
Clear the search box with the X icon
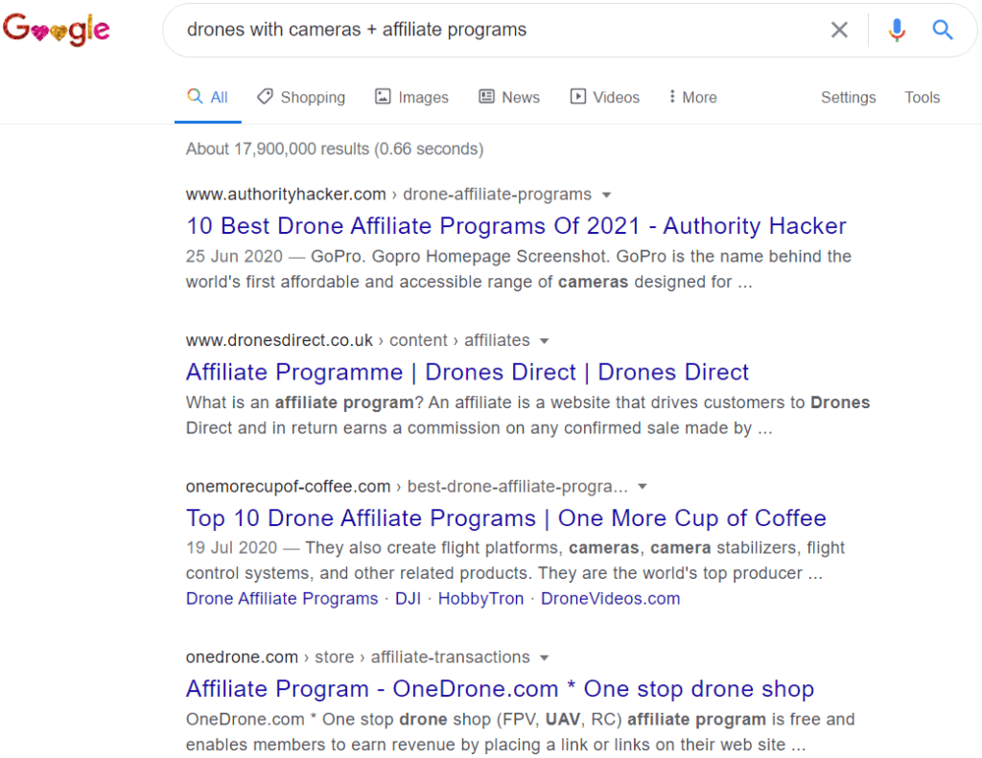[x=839, y=30]
